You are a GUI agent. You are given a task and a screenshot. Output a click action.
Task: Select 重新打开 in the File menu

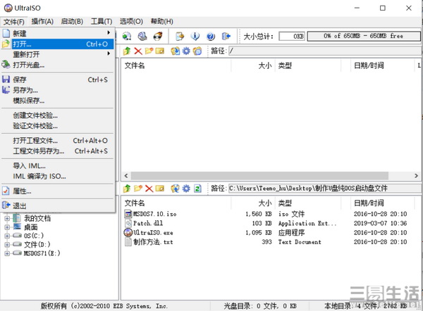[58, 54]
